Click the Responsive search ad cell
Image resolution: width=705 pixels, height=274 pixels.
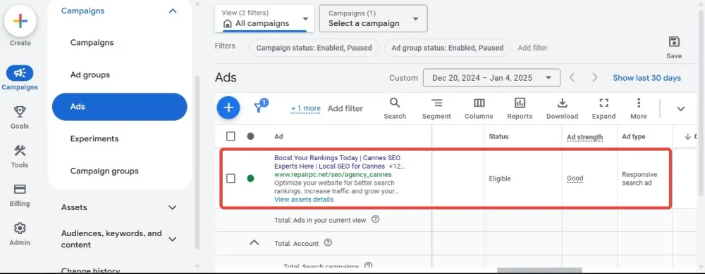639,178
